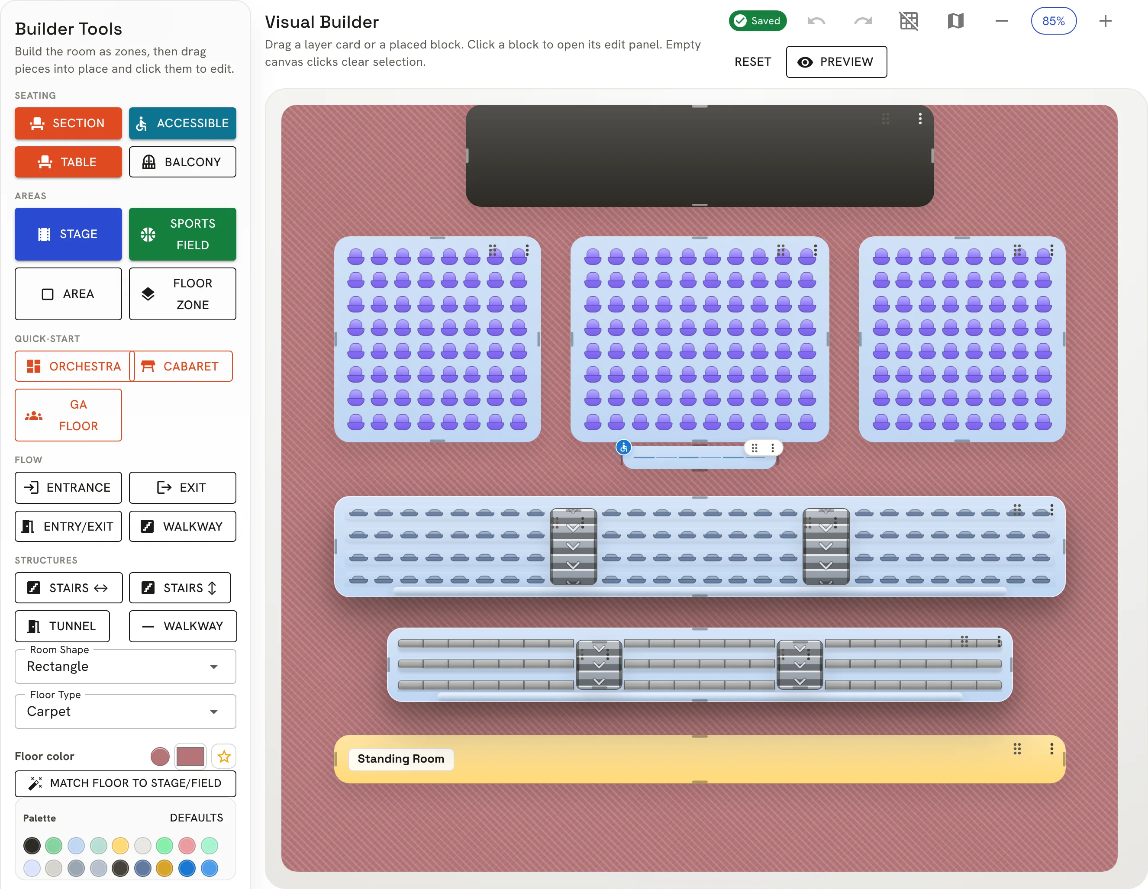The image size is (1148, 889).
Task: Click the round floor color swatch
Action: click(160, 757)
